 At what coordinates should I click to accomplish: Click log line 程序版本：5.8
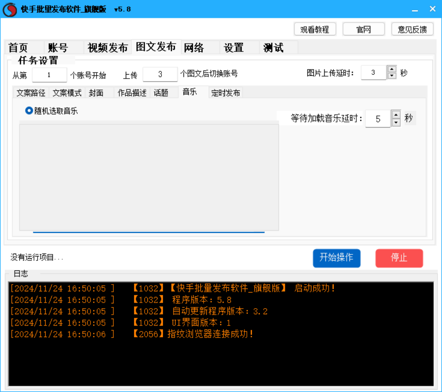click(121, 300)
